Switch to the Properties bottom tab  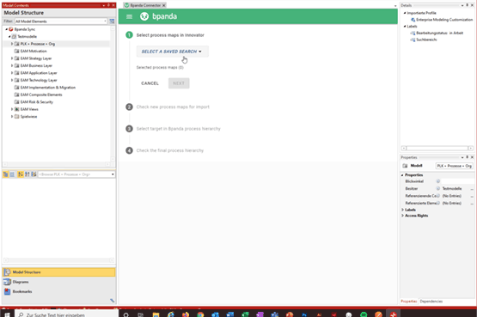408,302
